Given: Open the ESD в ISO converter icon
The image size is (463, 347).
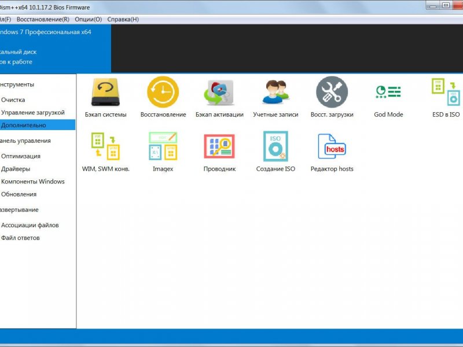Looking at the screenshot, I should [446, 92].
